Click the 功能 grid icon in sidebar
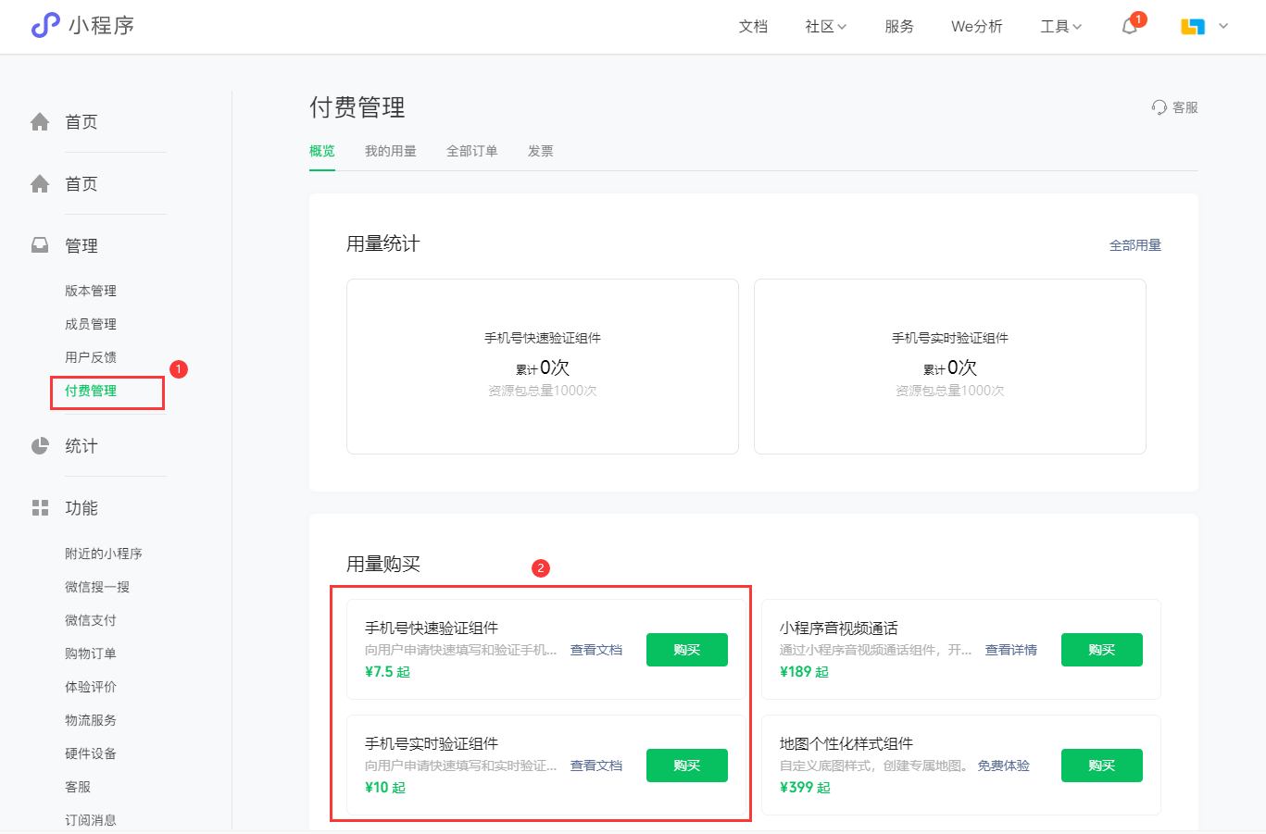 tap(39, 507)
